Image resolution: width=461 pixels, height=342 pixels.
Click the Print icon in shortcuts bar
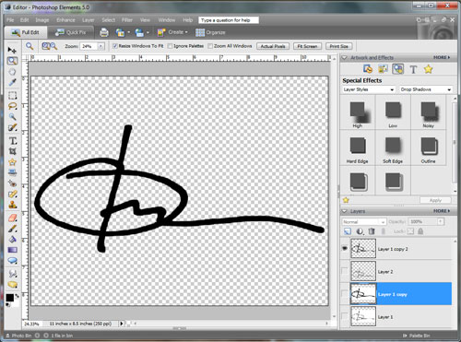[x=104, y=32]
